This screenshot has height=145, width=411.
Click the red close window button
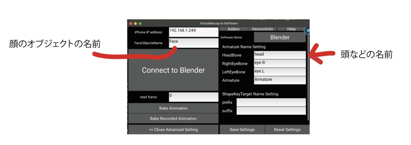click(x=131, y=24)
